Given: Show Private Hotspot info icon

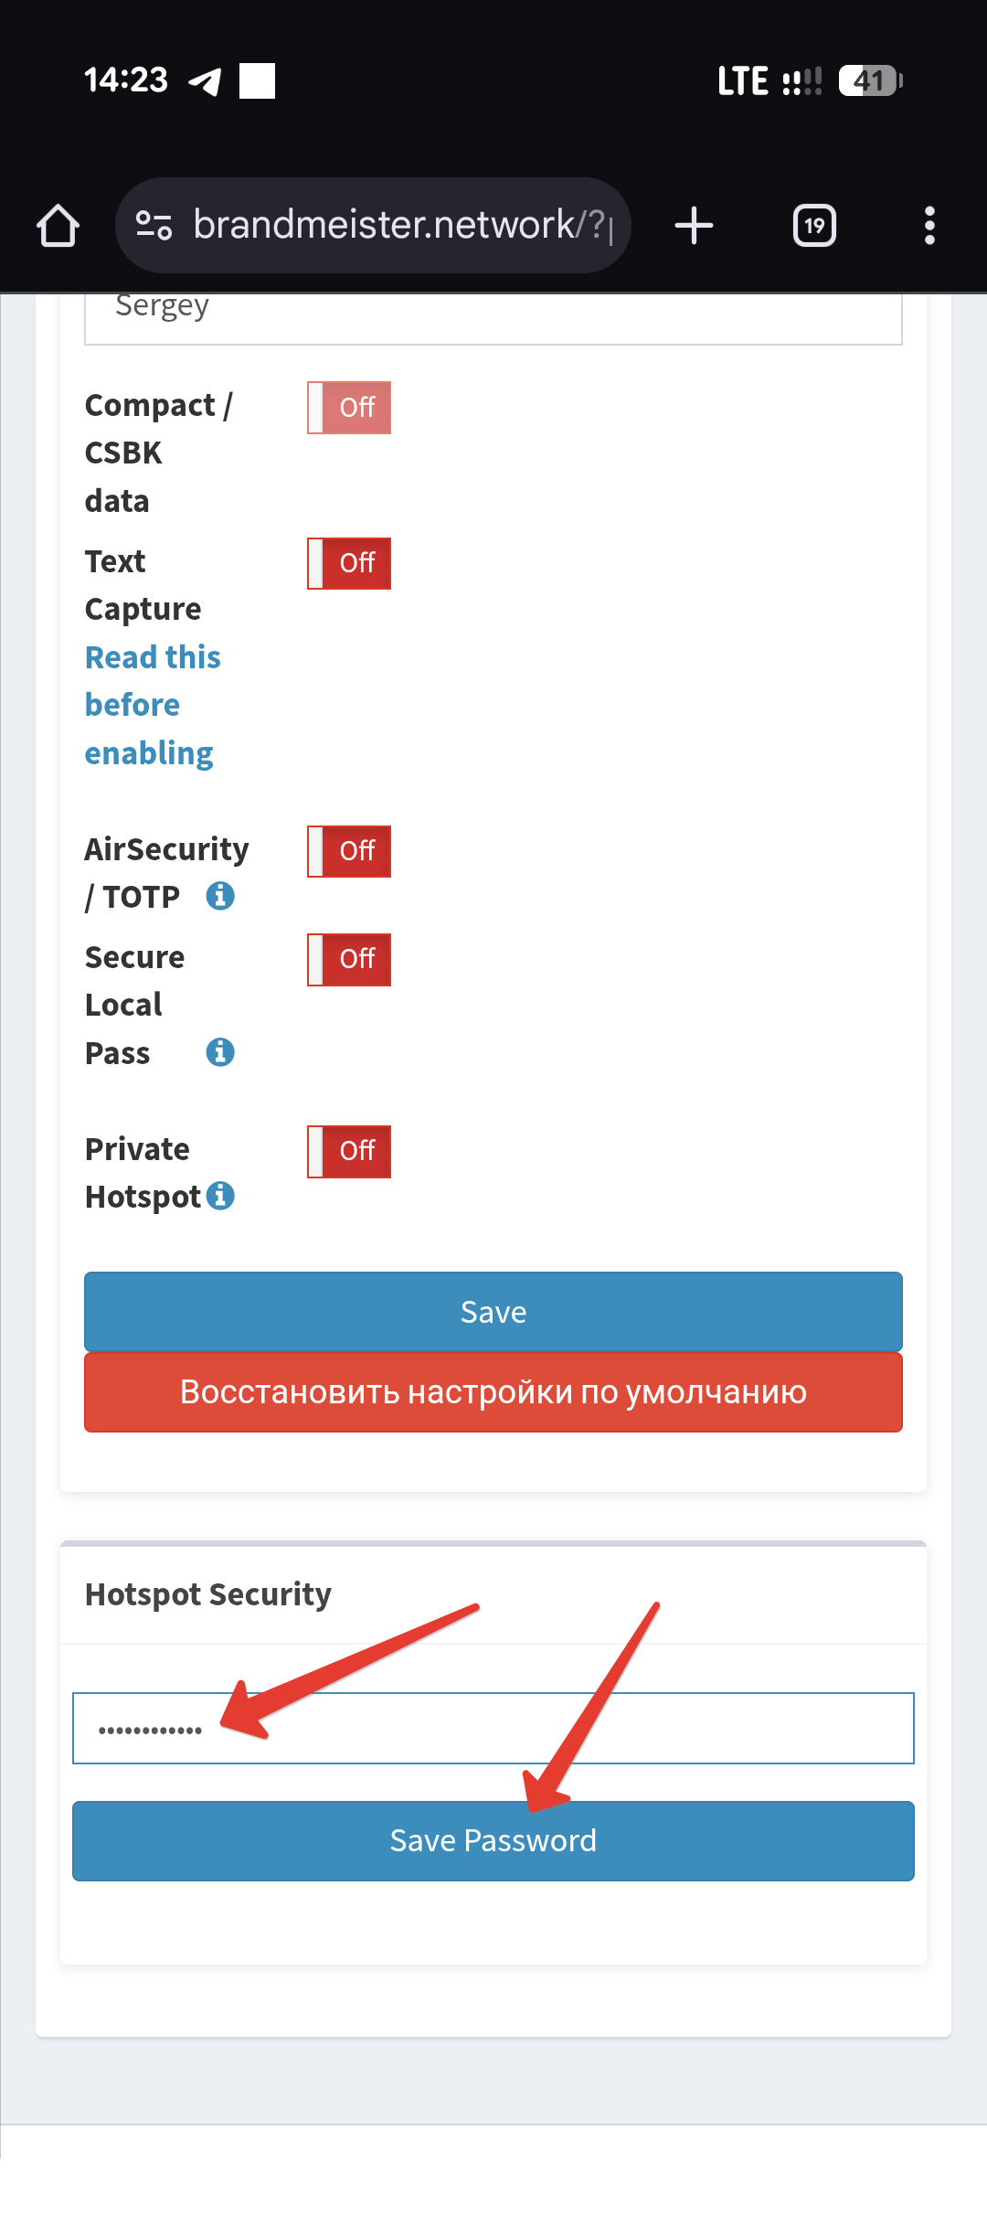Looking at the screenshot, I should click(x=220, y=1196).
